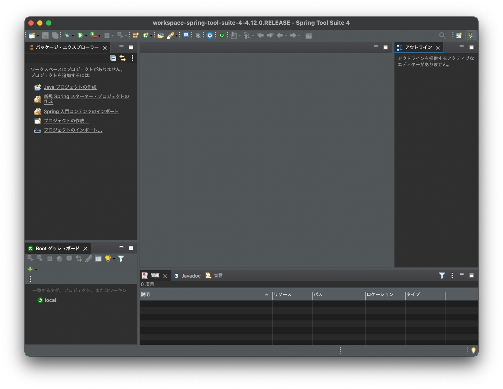The width and height of the screenshot is (503, 389).
Task: Toggle the Skip All Breakpoints icon
Action: tap(198, 36)
